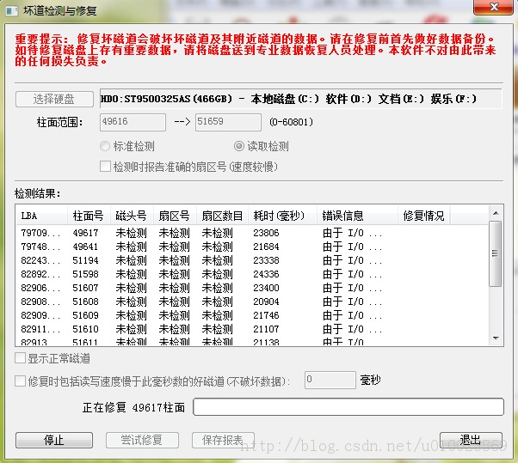Image resolution: width=518 pixels, height=463 pixels.
Task: Click the end cylinder field 51659
Action: pyautogui.click(x=228, y=122)
